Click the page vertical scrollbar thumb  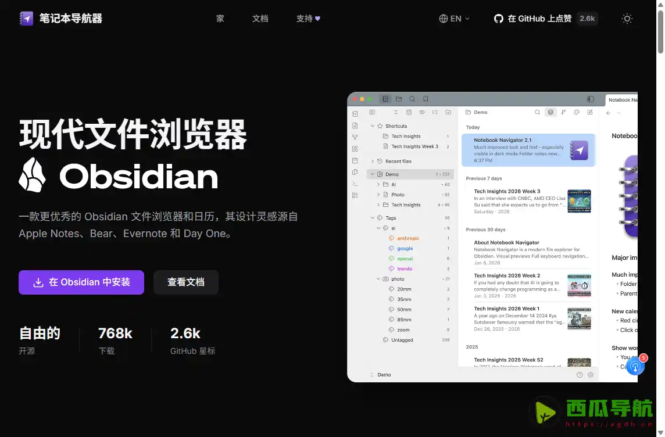660,32
